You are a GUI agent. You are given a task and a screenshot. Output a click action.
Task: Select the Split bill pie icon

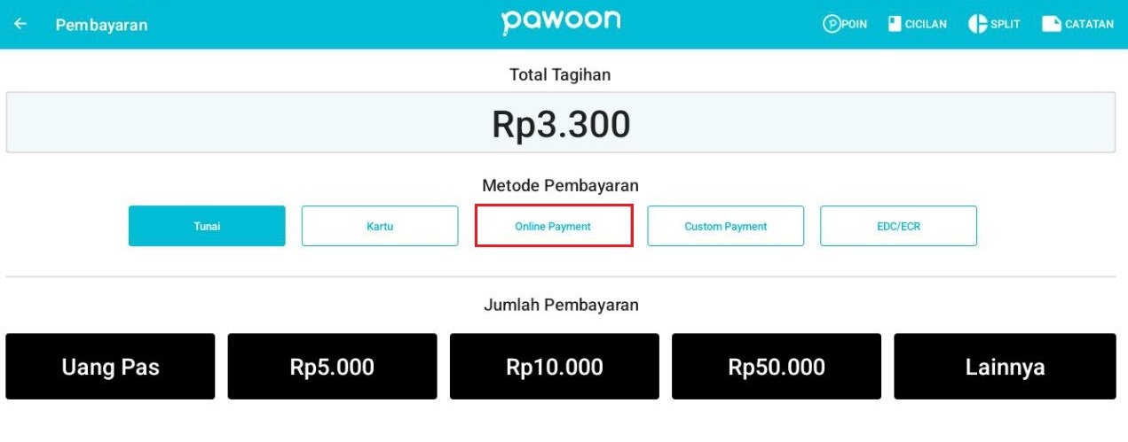click(x=977, y=24)
